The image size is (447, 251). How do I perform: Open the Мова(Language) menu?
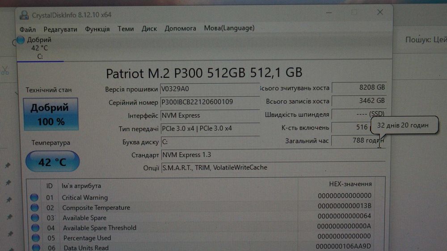point(229,28)
